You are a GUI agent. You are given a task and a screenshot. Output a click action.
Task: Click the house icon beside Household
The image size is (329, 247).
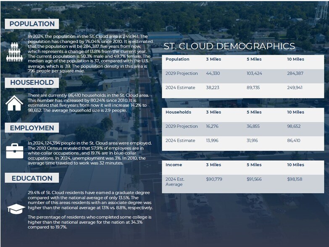coord(14,103)
